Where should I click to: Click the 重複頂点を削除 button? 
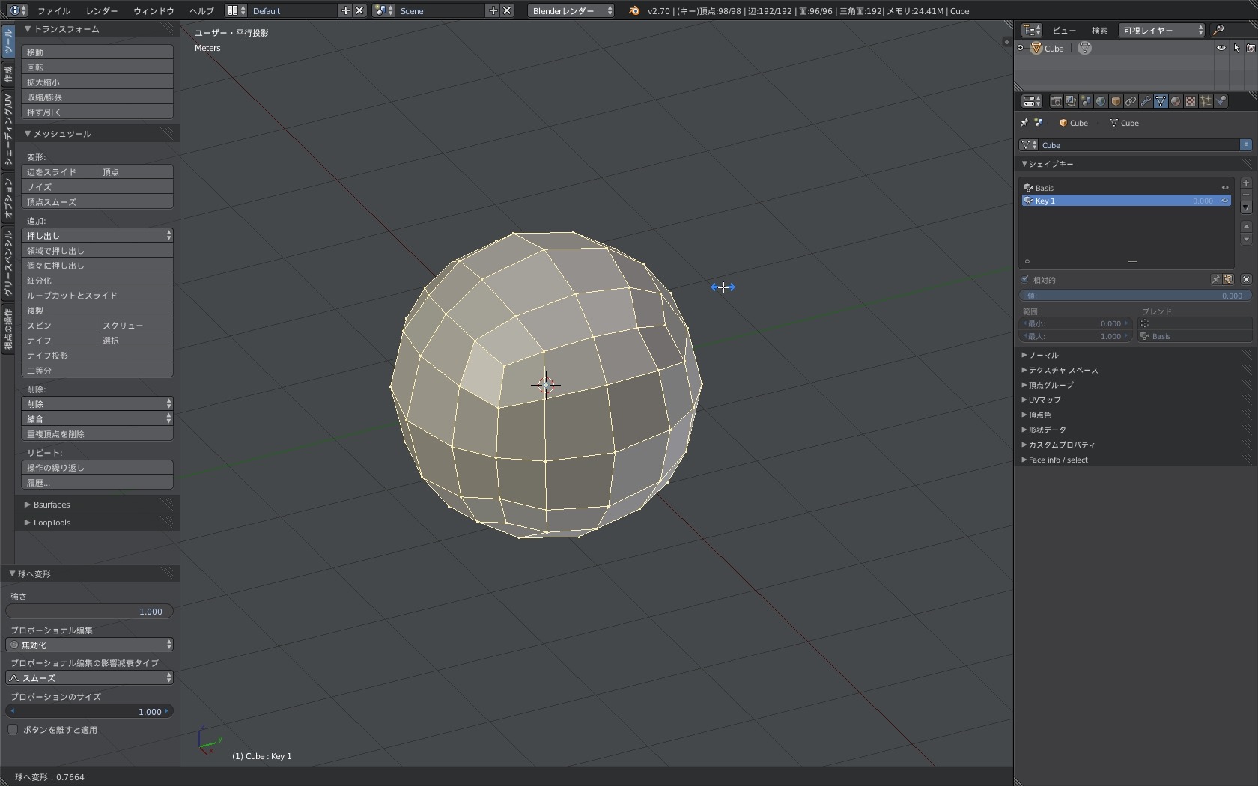pyautogui.click(x=97, y=433)
